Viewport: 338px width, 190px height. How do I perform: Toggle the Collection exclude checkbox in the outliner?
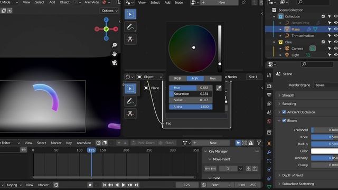(x=323, y=16)
